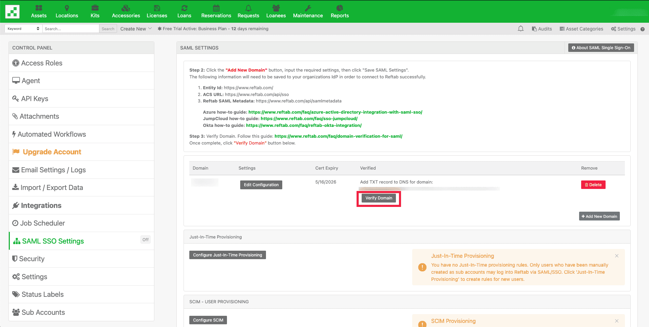Open Loanees people icon
This screenshot has width=649, height=327.
[276, 8]
